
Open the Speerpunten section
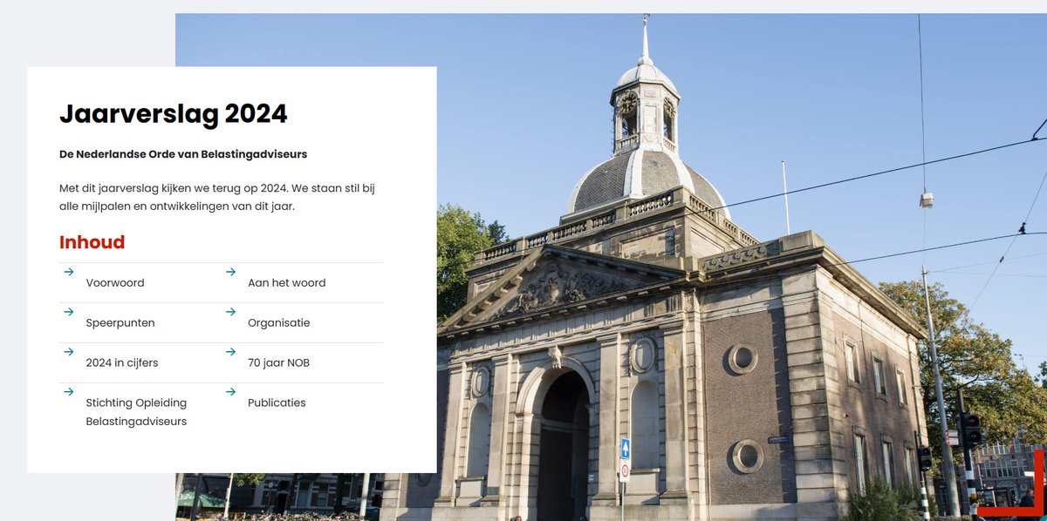coord(120,322)
